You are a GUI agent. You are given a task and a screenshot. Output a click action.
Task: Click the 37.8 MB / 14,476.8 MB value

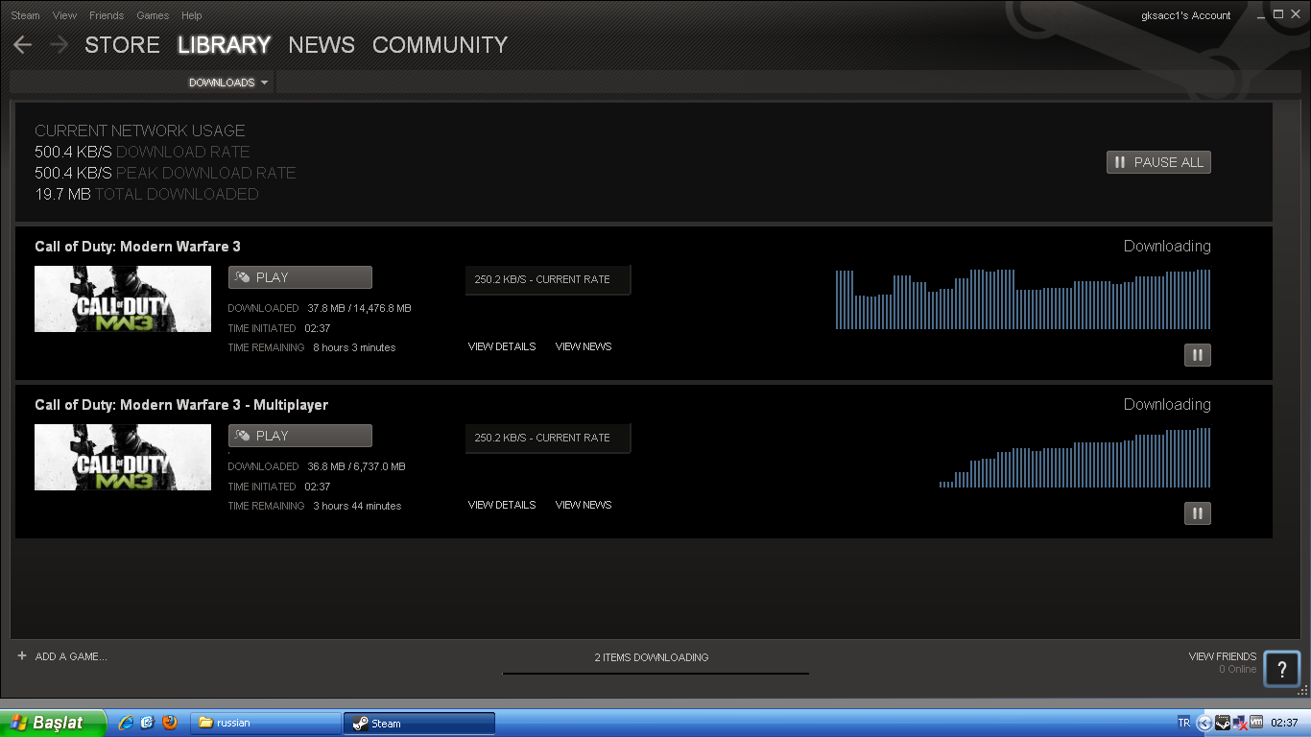(x=359, y=308)
